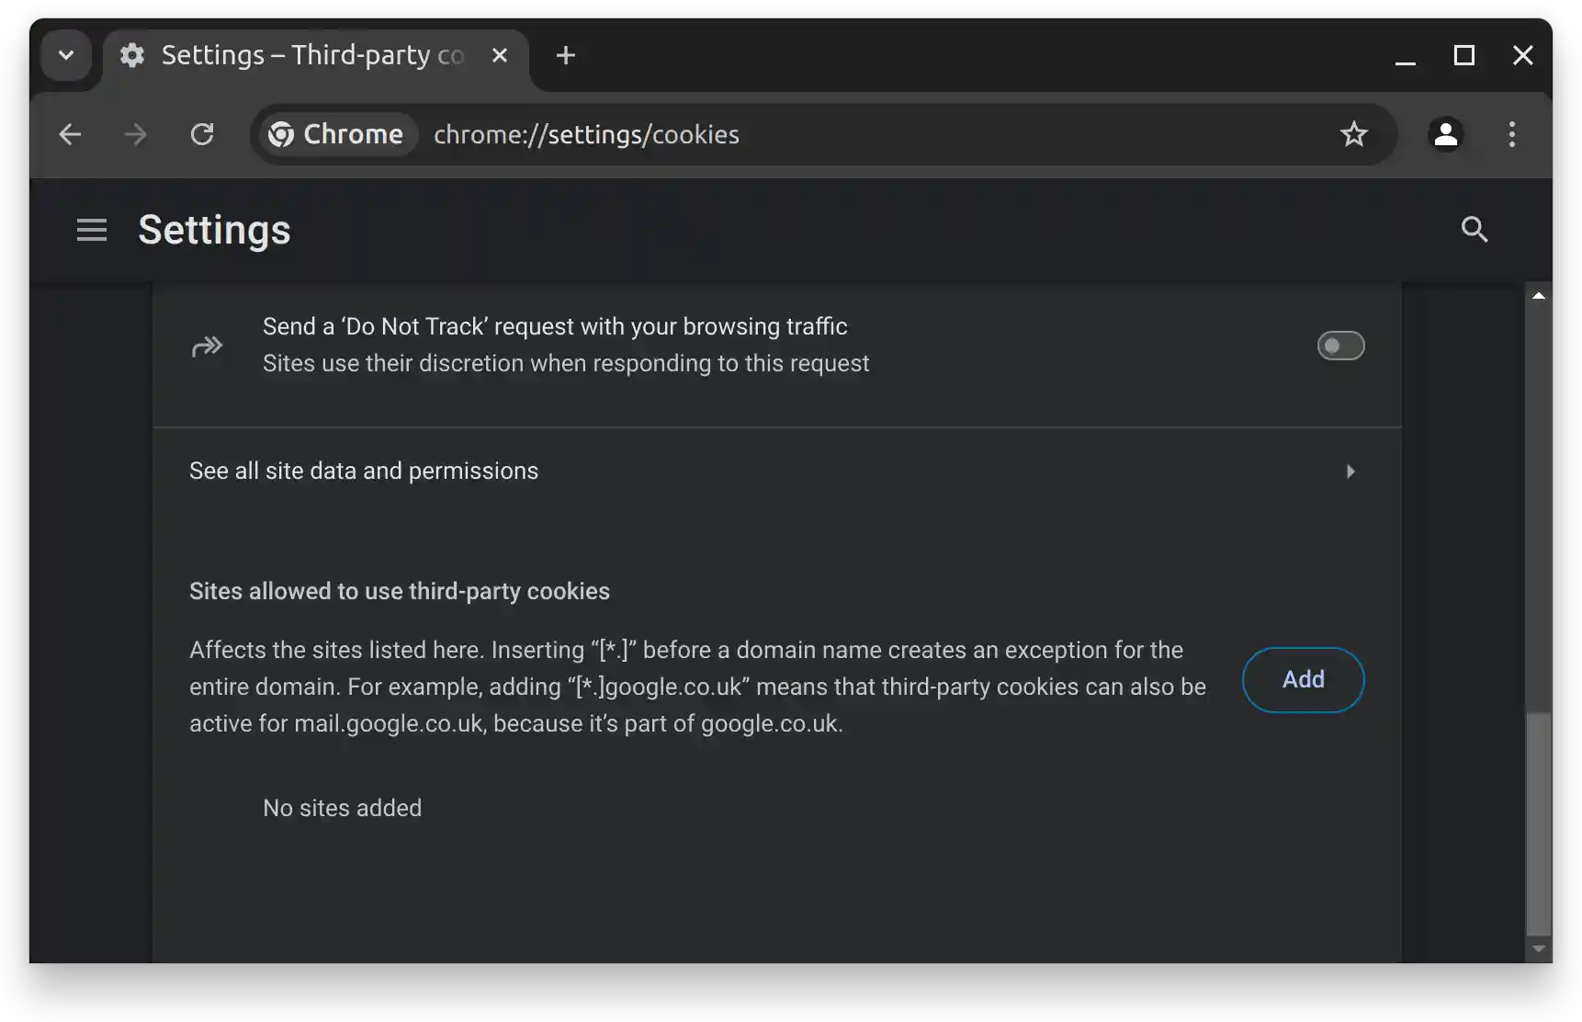
Task: Go back to the previous page
Action: tap(70, 134)
